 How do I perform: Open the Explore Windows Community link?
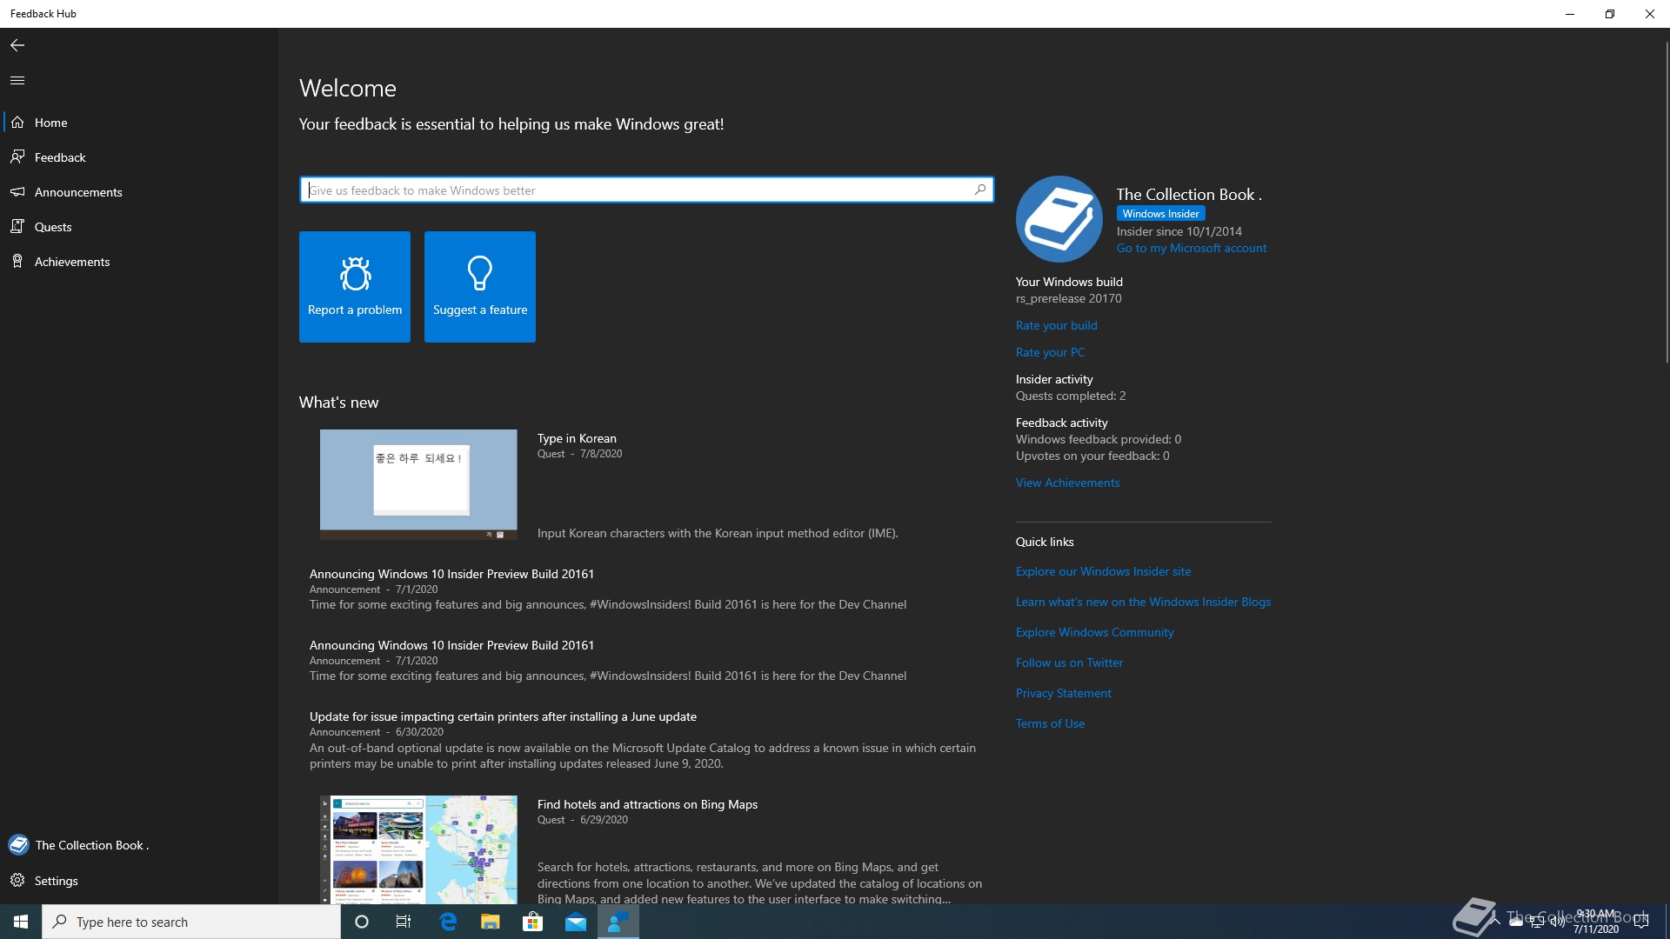(x=1095, y=632)
